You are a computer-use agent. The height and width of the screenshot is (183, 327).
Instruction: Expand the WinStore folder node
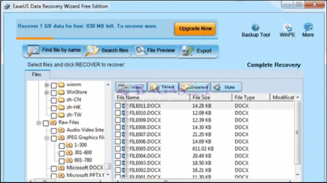(47, 92)
